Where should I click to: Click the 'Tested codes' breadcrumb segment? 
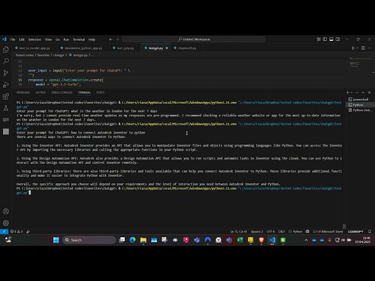(x=25, y=55)
